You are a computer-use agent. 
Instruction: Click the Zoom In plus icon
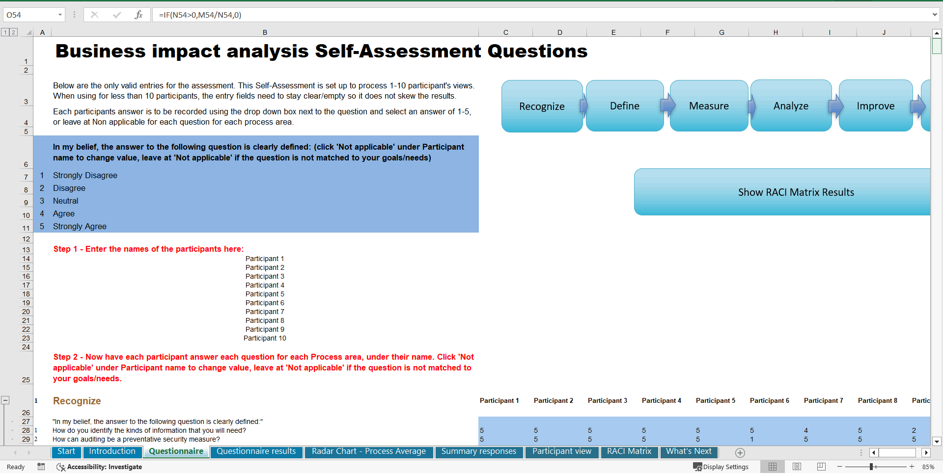(911, 467)
